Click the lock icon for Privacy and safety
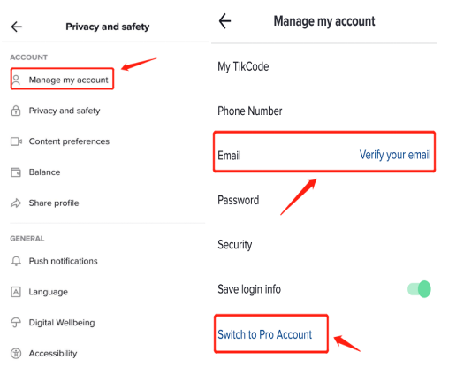This screenshot has width=464, height=367. pyautogui.click(x=16, y=111)
